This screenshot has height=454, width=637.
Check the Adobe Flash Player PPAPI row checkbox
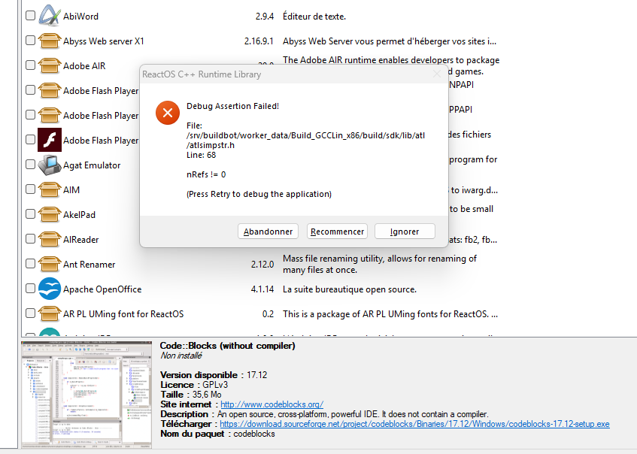pos(31,114)
